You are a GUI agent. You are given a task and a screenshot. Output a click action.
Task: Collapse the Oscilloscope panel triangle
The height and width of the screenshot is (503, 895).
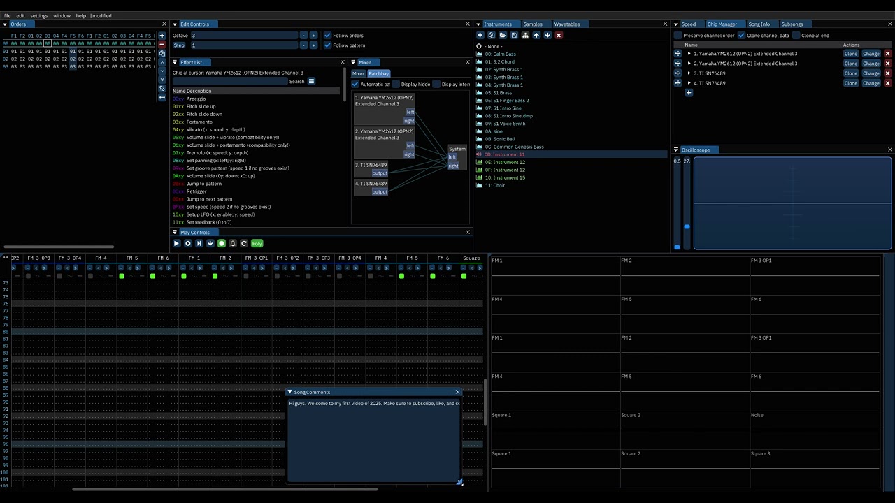tap(676, 150)
